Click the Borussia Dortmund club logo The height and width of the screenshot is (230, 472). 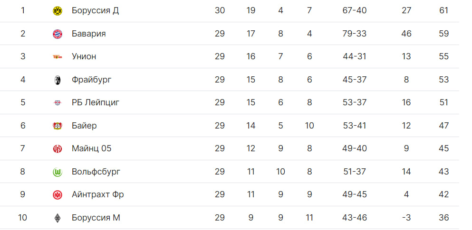57,11
